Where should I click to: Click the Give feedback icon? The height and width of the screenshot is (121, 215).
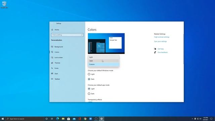pos(155,52)
